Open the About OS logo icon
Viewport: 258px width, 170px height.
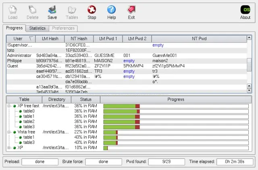(245, 10)
